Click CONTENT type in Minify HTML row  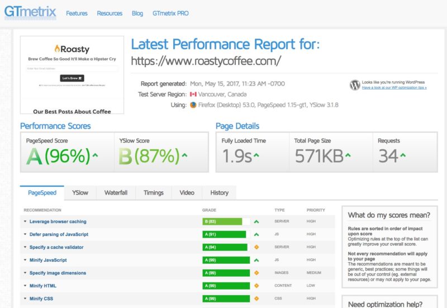283,286
